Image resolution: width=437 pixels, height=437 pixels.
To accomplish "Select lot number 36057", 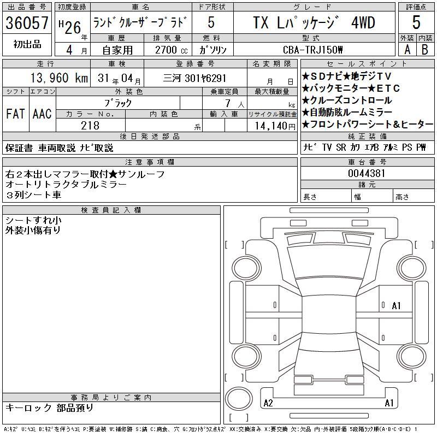I will click(x=27, y=22).
